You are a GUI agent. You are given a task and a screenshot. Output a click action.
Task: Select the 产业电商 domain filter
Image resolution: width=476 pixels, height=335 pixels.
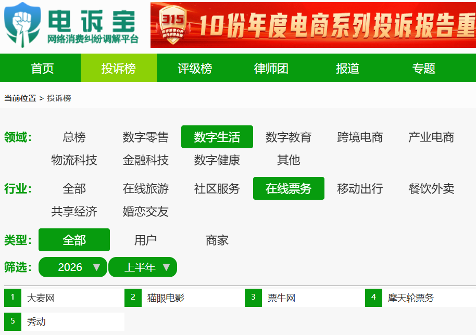coord(431,137)
